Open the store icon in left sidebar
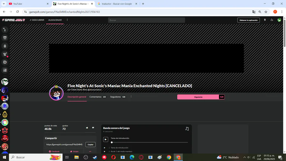Image resolution: width=286 pixels, height=161 pixels. pyautogui.click(x=5, y=38)
